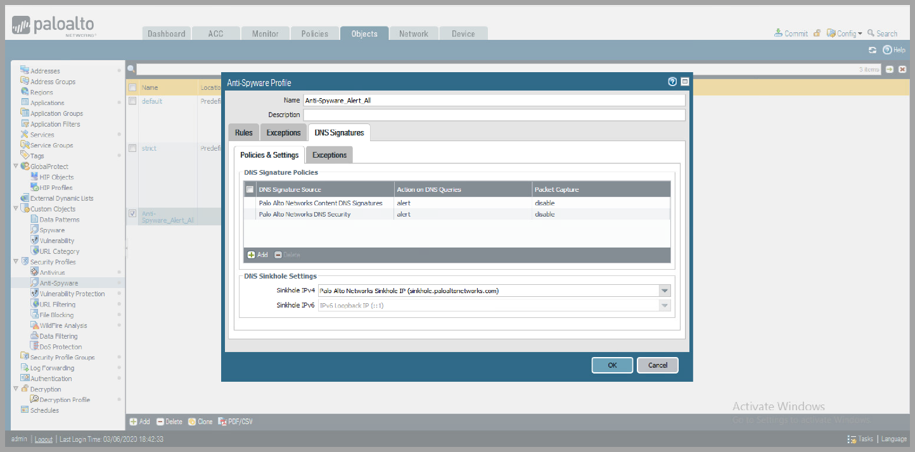Open the Policies tab
Screen dimensions: 915x452
click(315, 34)
